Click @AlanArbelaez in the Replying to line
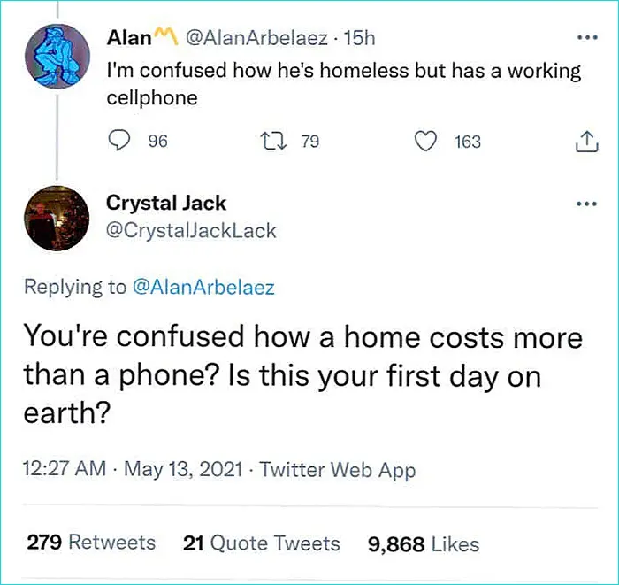Screen dimensions: 619x585 coord(203,287)
